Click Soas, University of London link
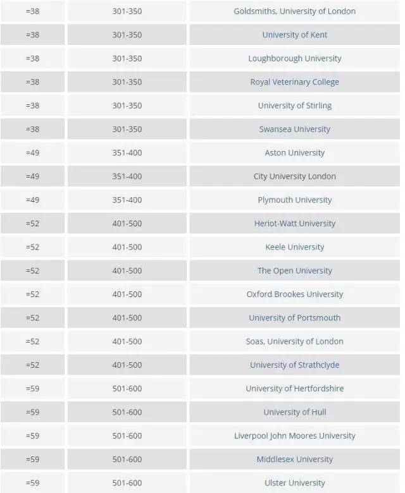The width and height of the screenshot is (405, 493). [294, 341]
